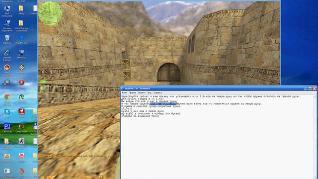Close the Notepad readme.txt window

tap(315, 89)
